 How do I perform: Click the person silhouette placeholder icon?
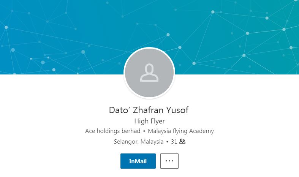[149, 73]
